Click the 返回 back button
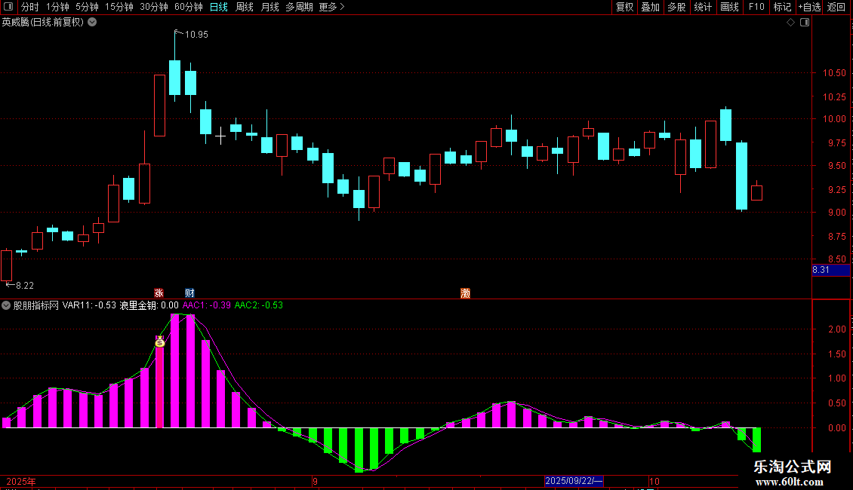Screen dimensions: 853x490 click(x=836, y=7)
